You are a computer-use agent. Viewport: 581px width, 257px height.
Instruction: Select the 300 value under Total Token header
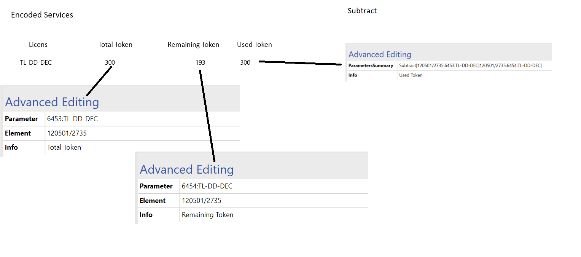tap(110, 62)
